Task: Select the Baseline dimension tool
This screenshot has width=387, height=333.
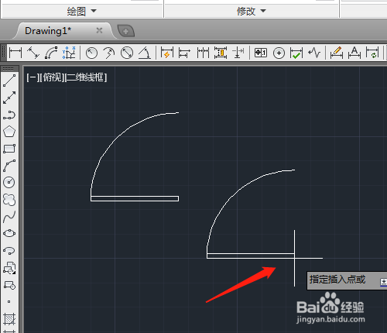Action: [184, 53]
